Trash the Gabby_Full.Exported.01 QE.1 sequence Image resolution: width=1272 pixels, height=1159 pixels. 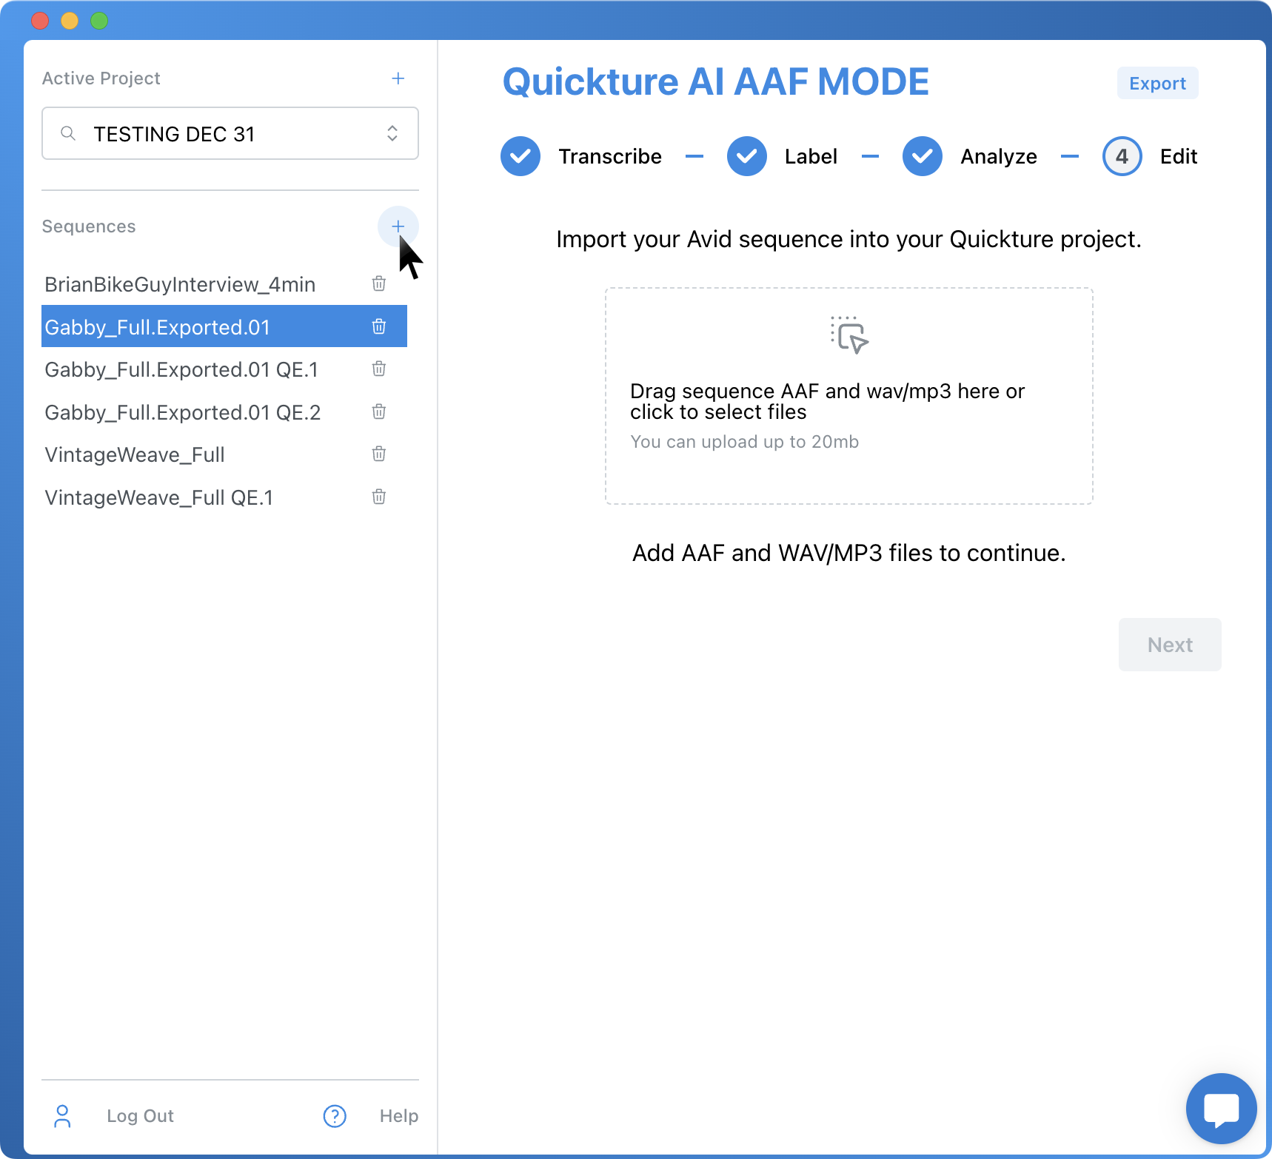tap(378, 369)
